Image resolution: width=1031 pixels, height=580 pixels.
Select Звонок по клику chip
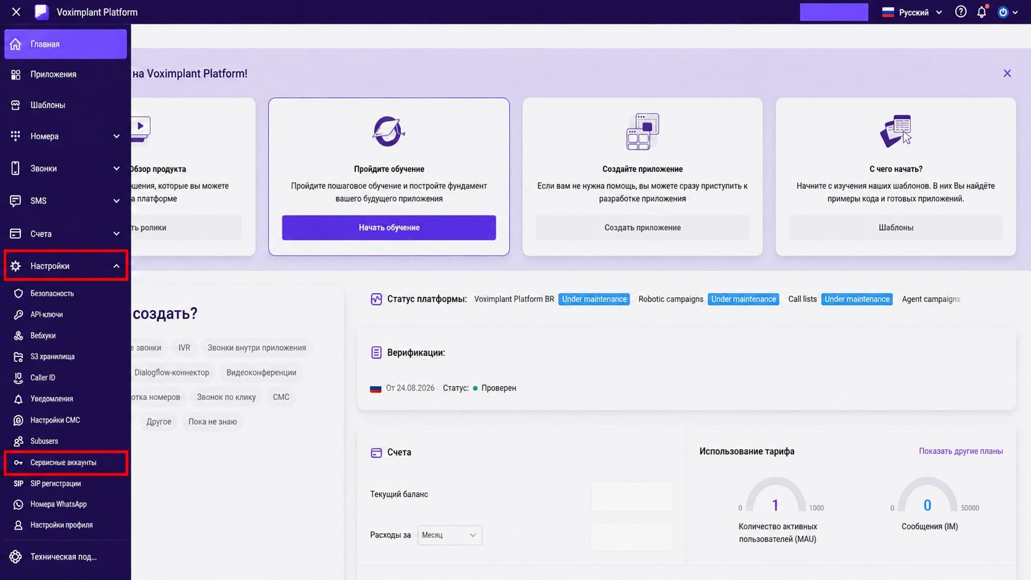tap(226, 397)
